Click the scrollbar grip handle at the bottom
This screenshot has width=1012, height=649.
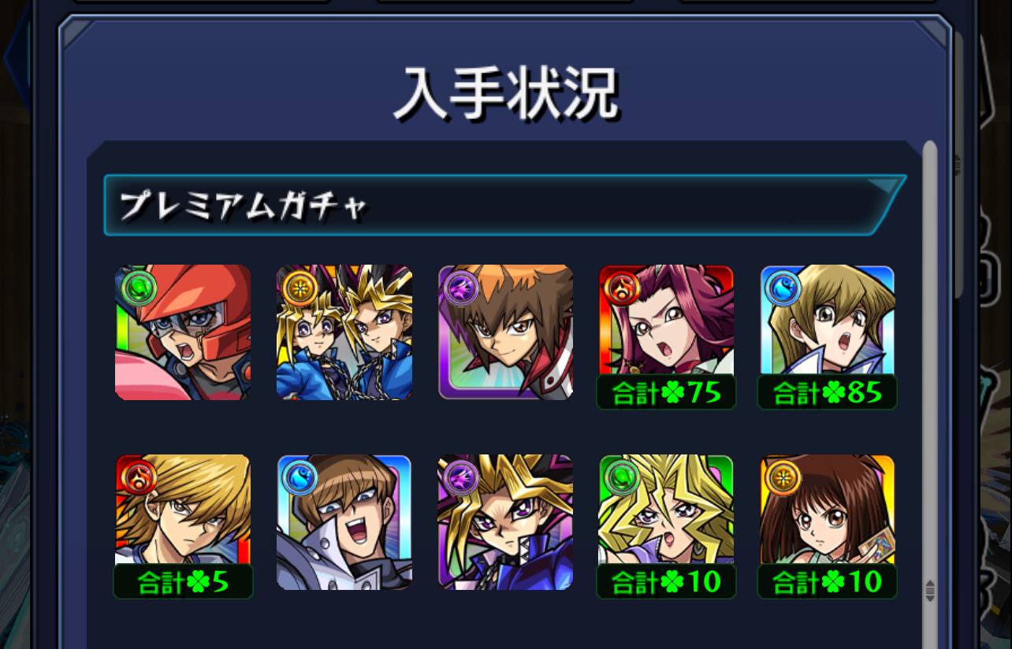pos(930,590)
